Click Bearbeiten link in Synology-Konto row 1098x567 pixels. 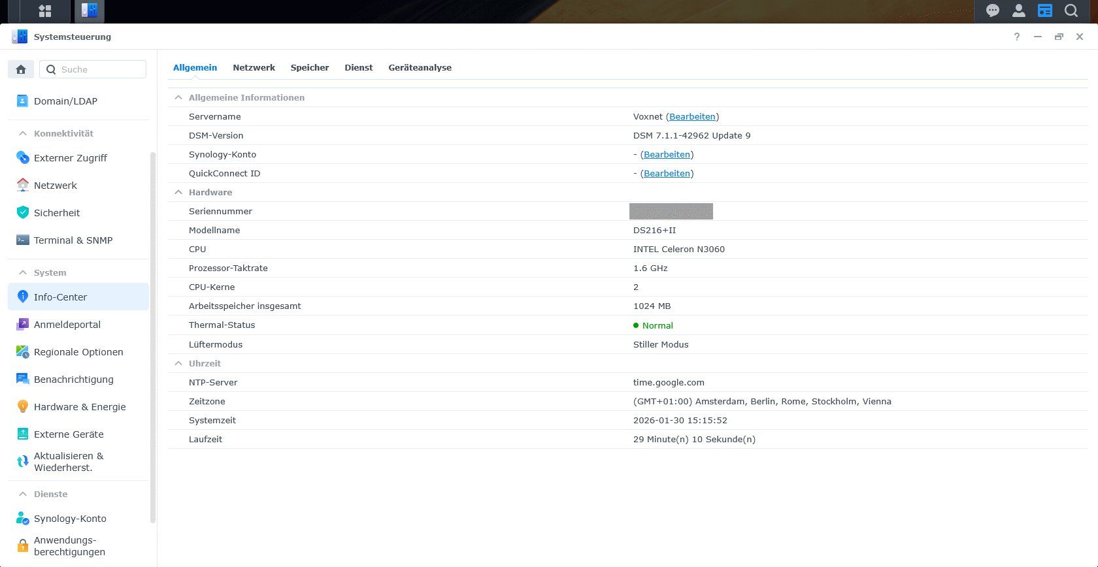click(x=667, y=154)
